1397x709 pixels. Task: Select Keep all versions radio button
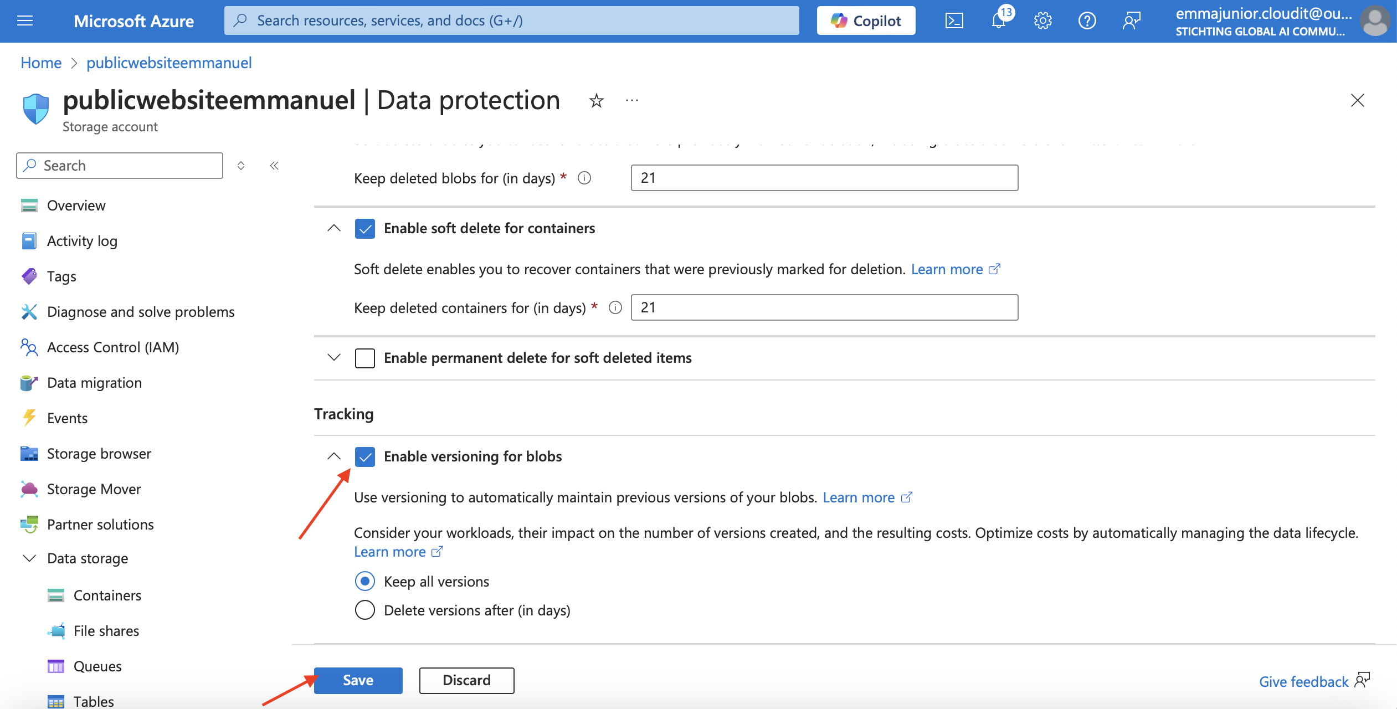pos(365,581)
